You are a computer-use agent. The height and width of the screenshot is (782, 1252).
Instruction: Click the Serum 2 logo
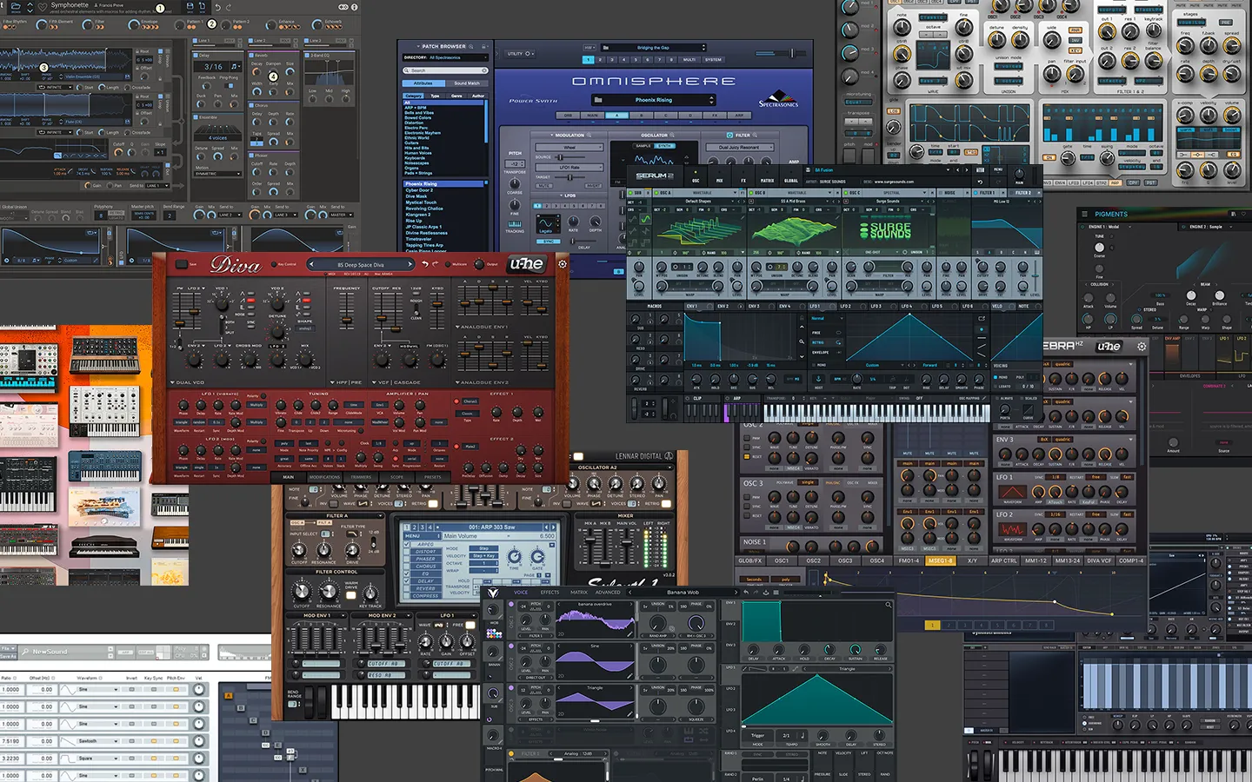click(x=655, y=176)
